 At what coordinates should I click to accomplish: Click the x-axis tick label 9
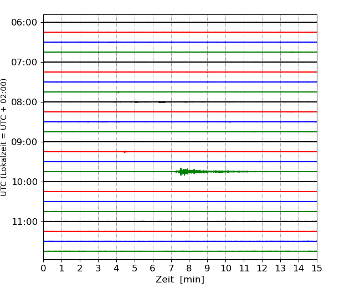click(208, 268)
